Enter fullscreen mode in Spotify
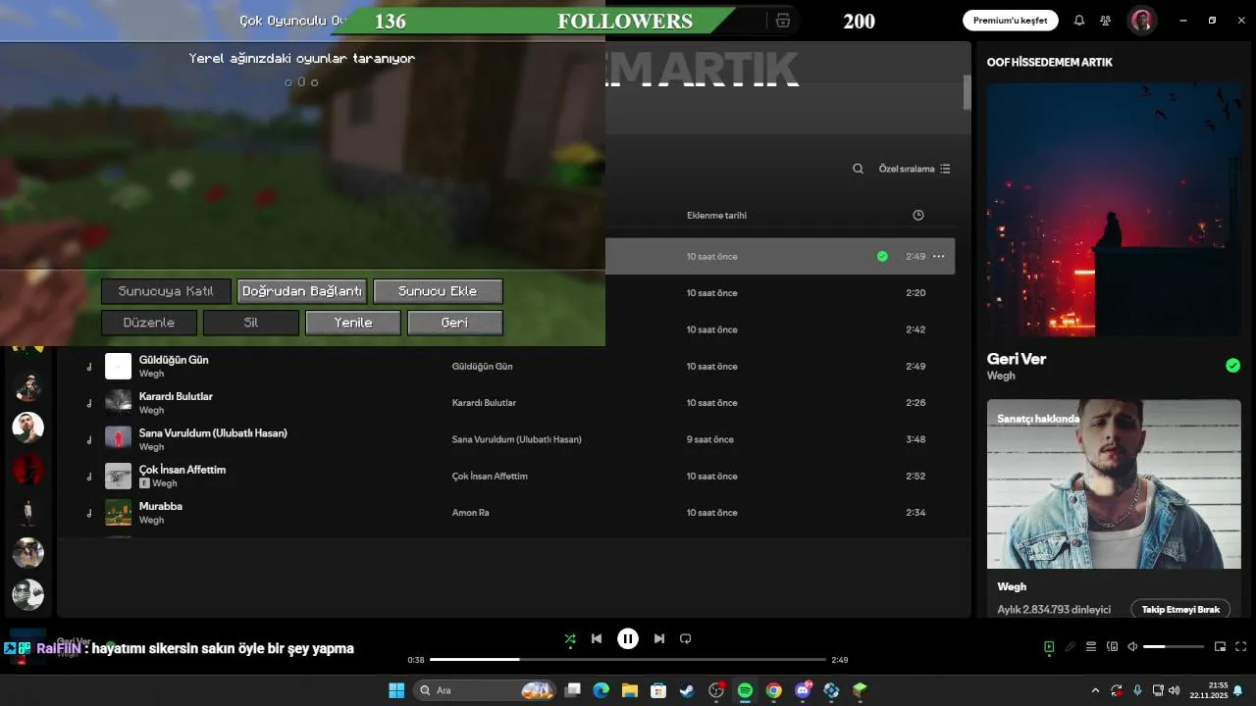 point(1241,646)
